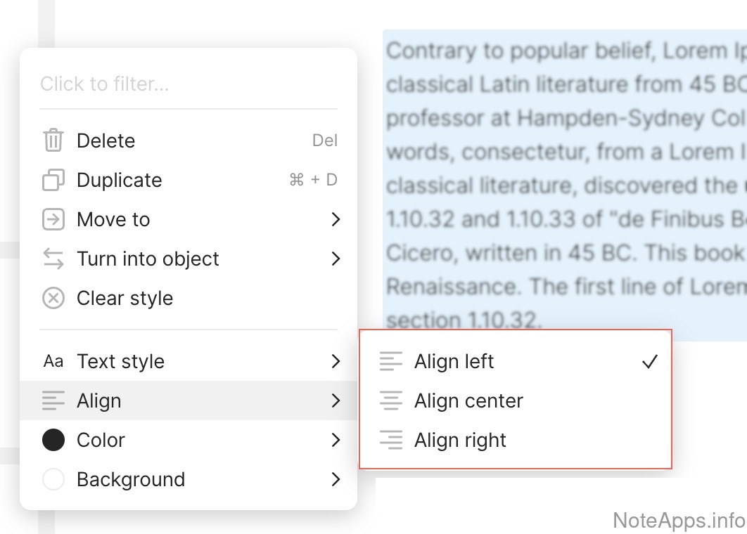Click the Clear style circled-X icon
Viewport: 747px width, 534px height.
pyautogui.click(x=53, y=299)
